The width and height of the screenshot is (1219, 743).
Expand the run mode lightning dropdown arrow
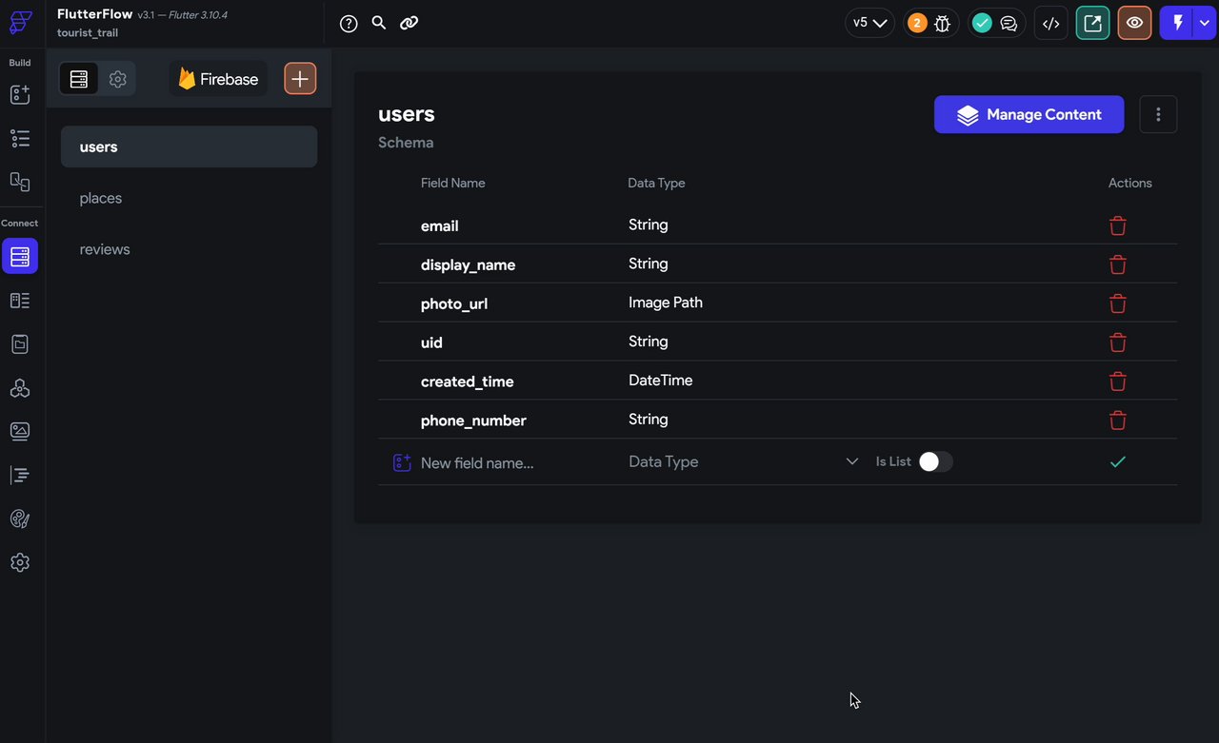tap(1205, 24)
